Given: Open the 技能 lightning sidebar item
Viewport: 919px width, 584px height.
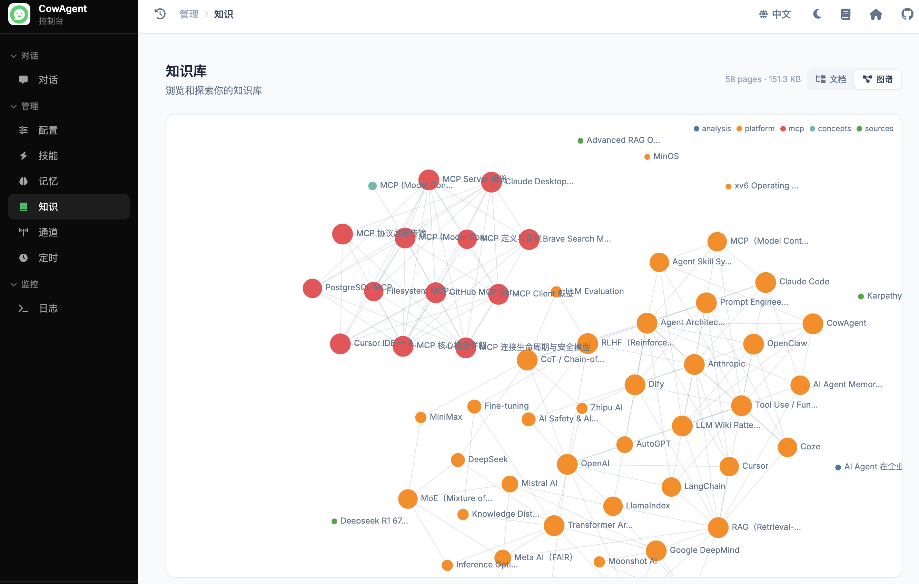Looking at the screenshot, I should pos(48,156).
